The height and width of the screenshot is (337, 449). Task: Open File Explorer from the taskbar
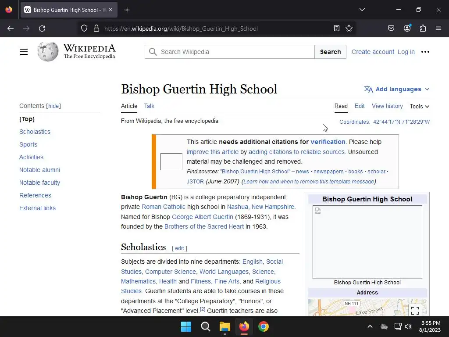click(x=225, y=326)
